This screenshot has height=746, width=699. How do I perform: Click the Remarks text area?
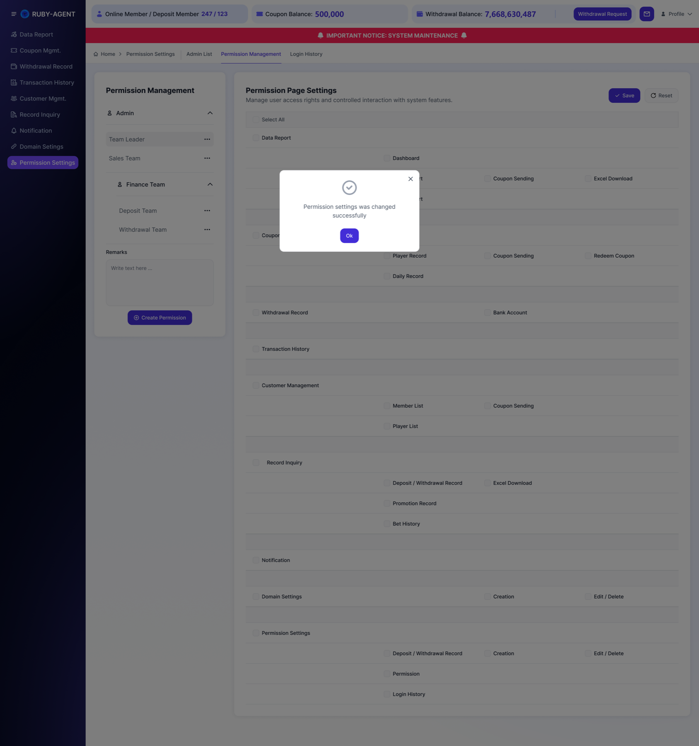click(160, 283)
